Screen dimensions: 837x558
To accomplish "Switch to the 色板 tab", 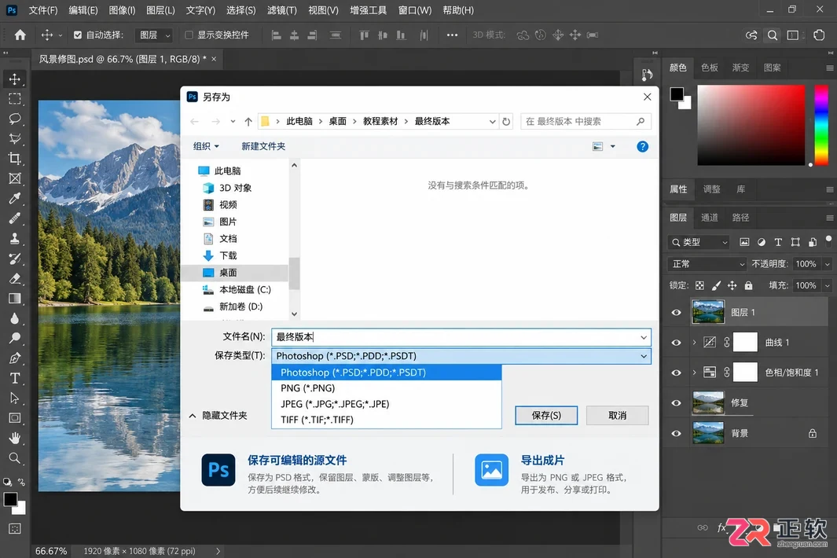I will coord(710,68).
